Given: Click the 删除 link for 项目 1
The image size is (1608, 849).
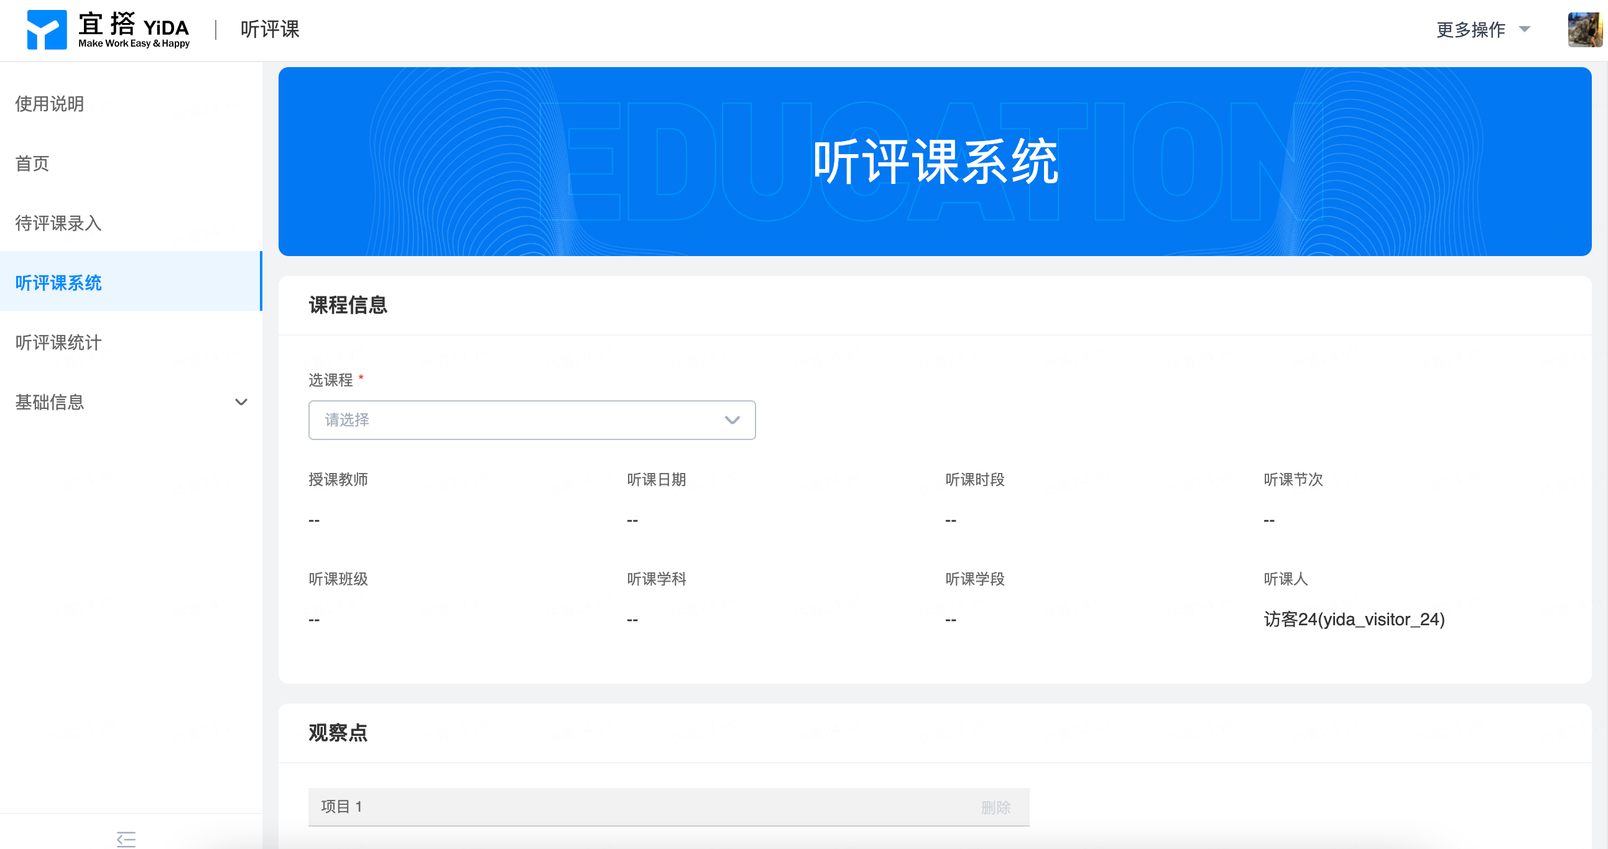Looking at the screenshot, I should pos(995,807).
